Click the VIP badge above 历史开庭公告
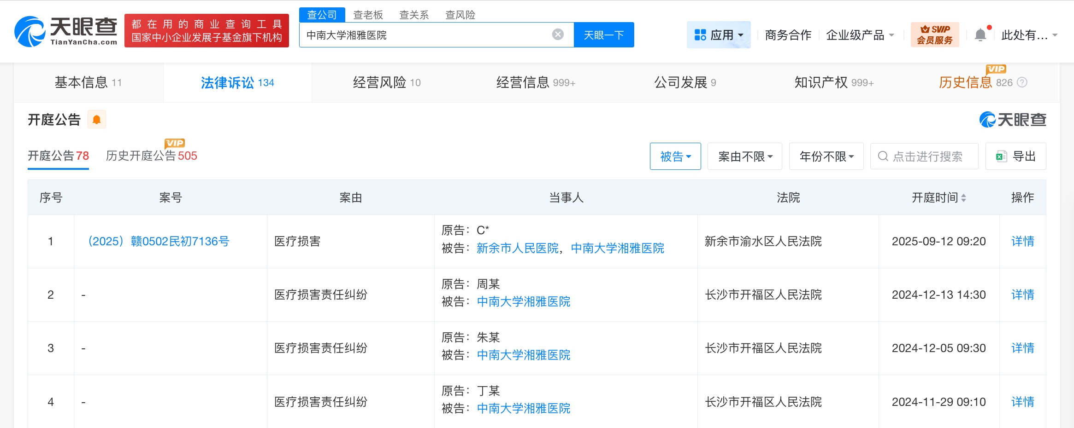Viewport: 1074px width, 428px height. (x=174, y=143)
